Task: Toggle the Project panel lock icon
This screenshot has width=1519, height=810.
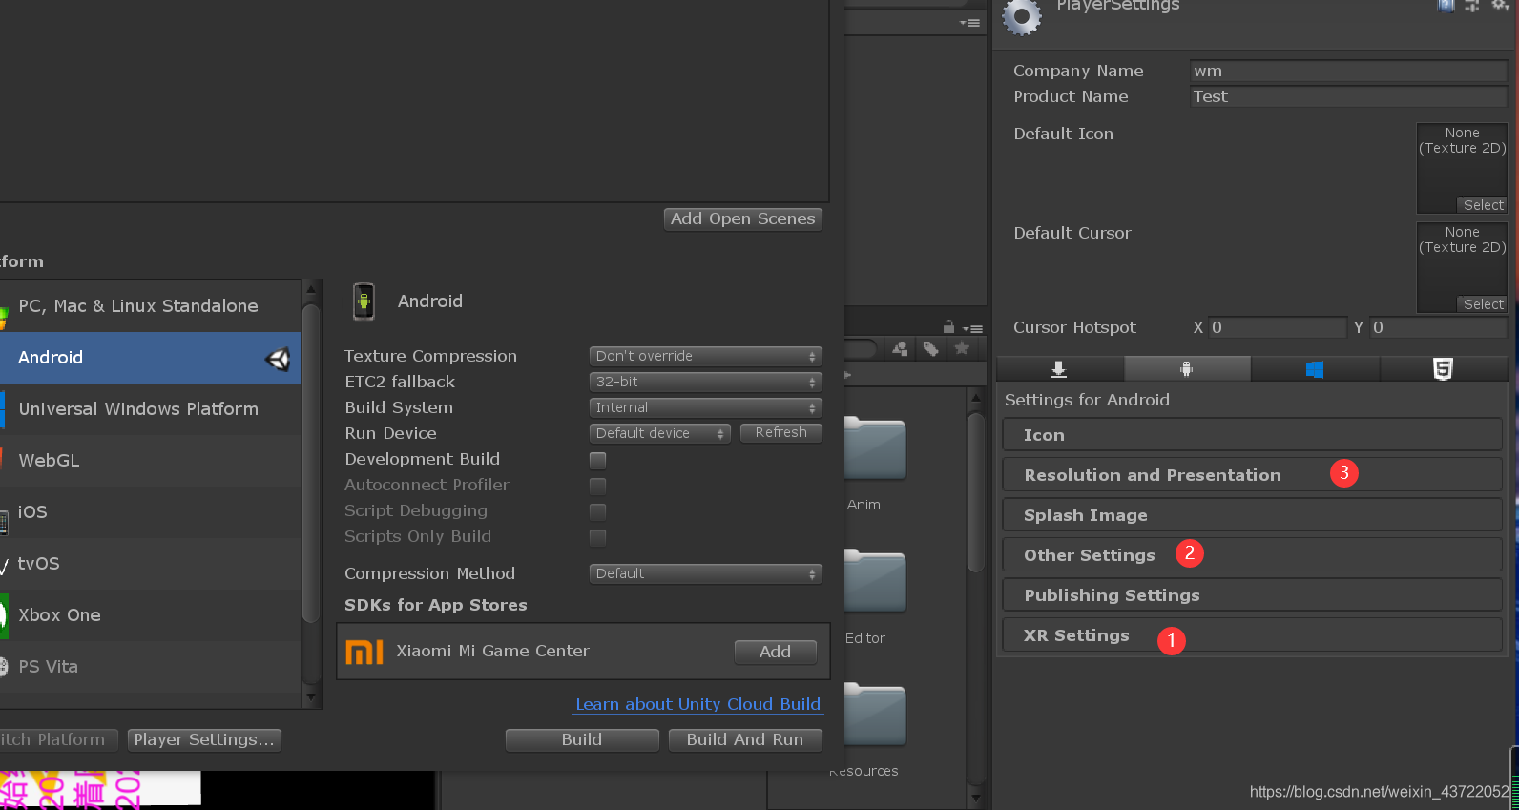Action: click(x=948, y=326)
